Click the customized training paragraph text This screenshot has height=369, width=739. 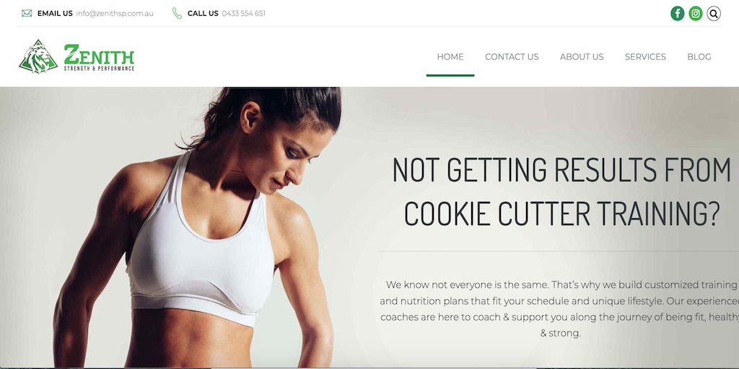click(560, 308)
